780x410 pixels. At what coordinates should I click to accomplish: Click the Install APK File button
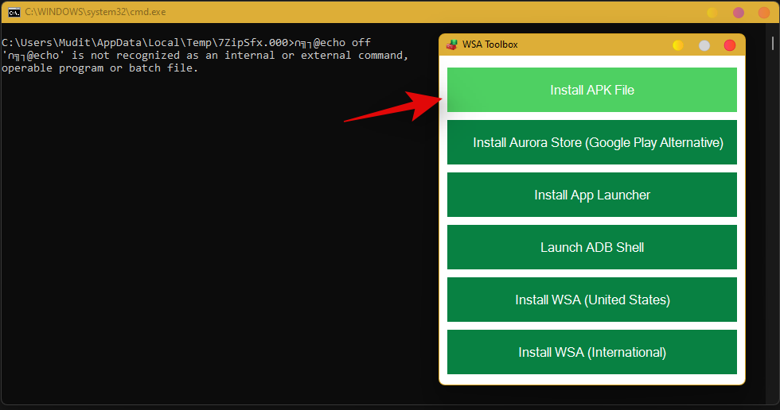tap(591, 90)
